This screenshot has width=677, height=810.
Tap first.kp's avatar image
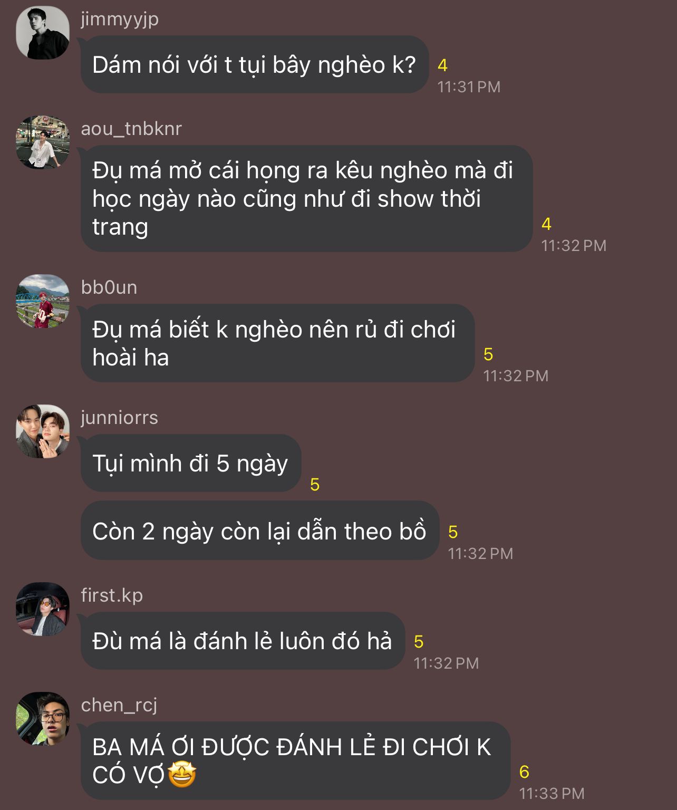(43, 609)
